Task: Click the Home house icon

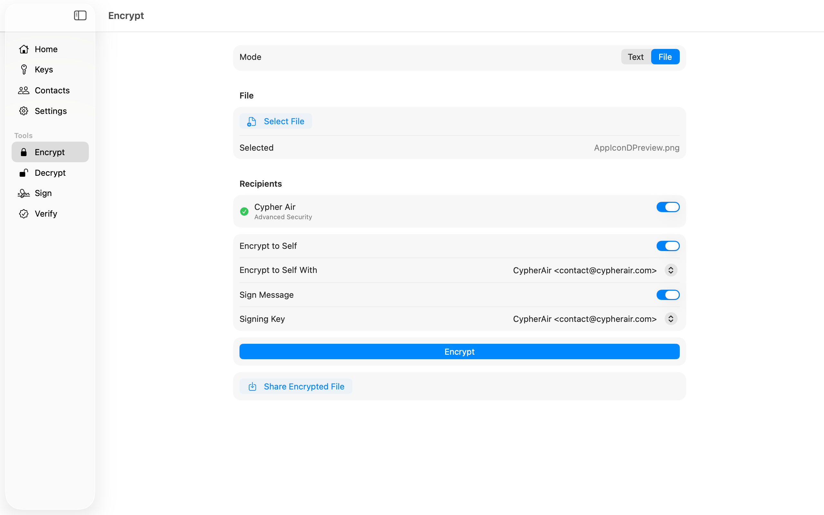Action: [24, 49]
